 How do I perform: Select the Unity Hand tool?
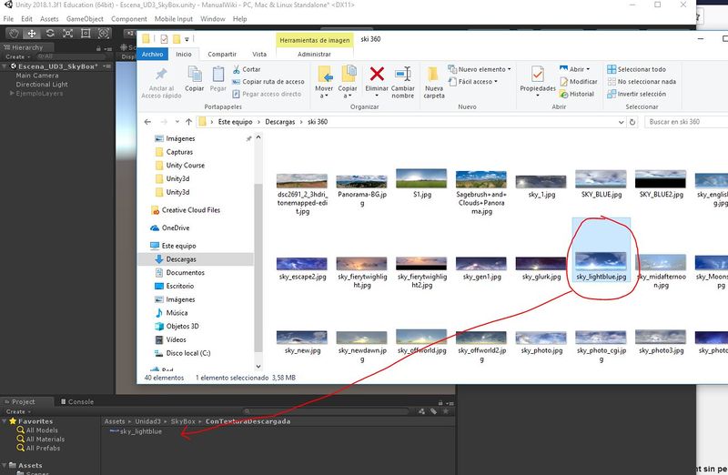[14, 34]
